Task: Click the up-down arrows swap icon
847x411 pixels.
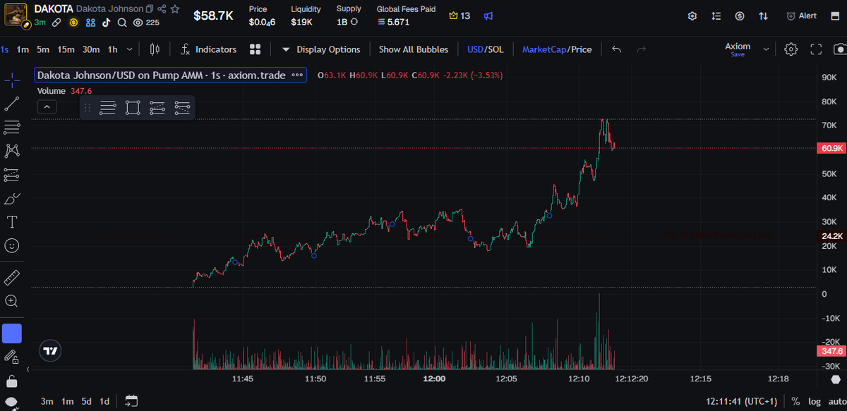Action: click(x=764, y=16)
